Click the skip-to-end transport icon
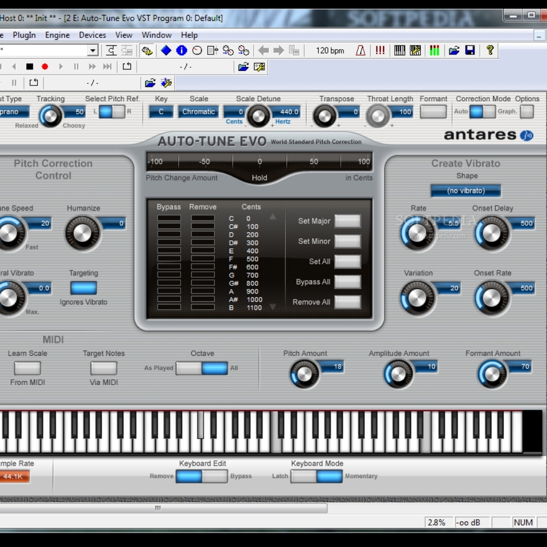The image size is (547, 547). tap(107, 67)
